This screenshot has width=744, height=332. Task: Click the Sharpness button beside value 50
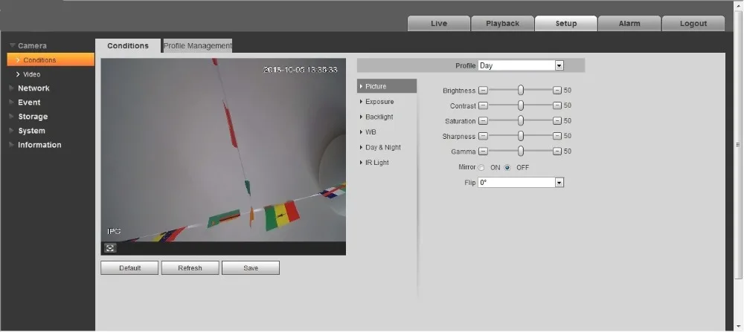pos(557,136)
